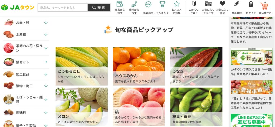Open the ハウスみかん product tile
Screen dimensions: 275x127
139,66
